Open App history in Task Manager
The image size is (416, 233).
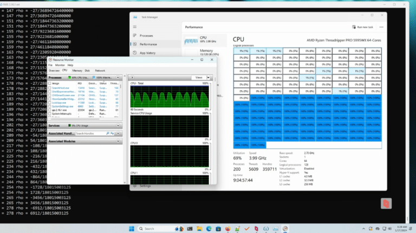[x=147, y=53]
